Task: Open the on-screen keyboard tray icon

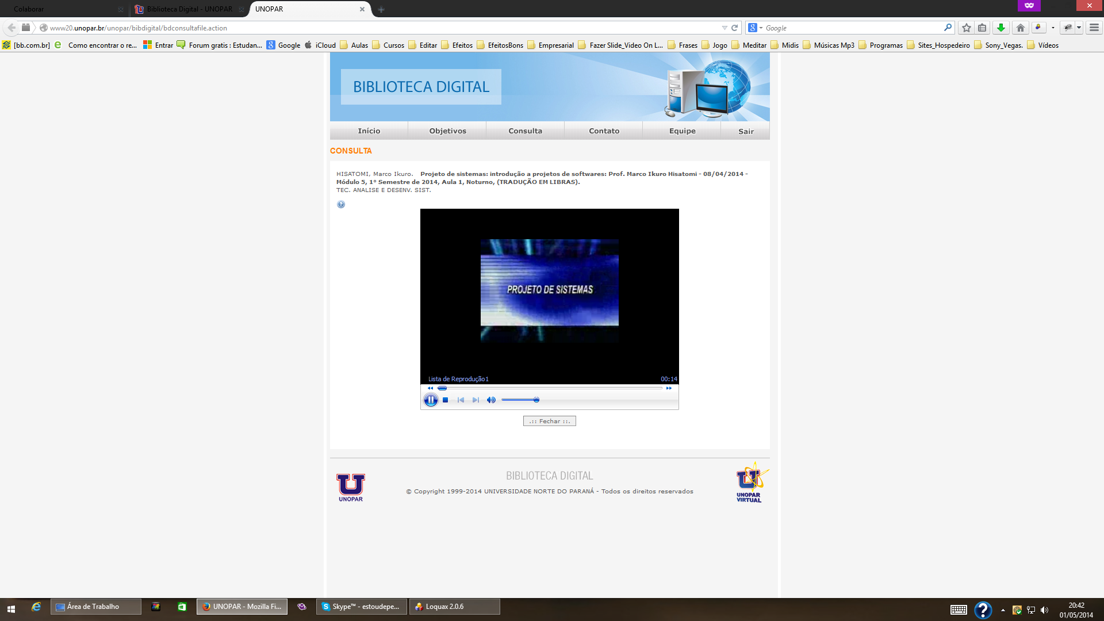Action: point(959,610)
